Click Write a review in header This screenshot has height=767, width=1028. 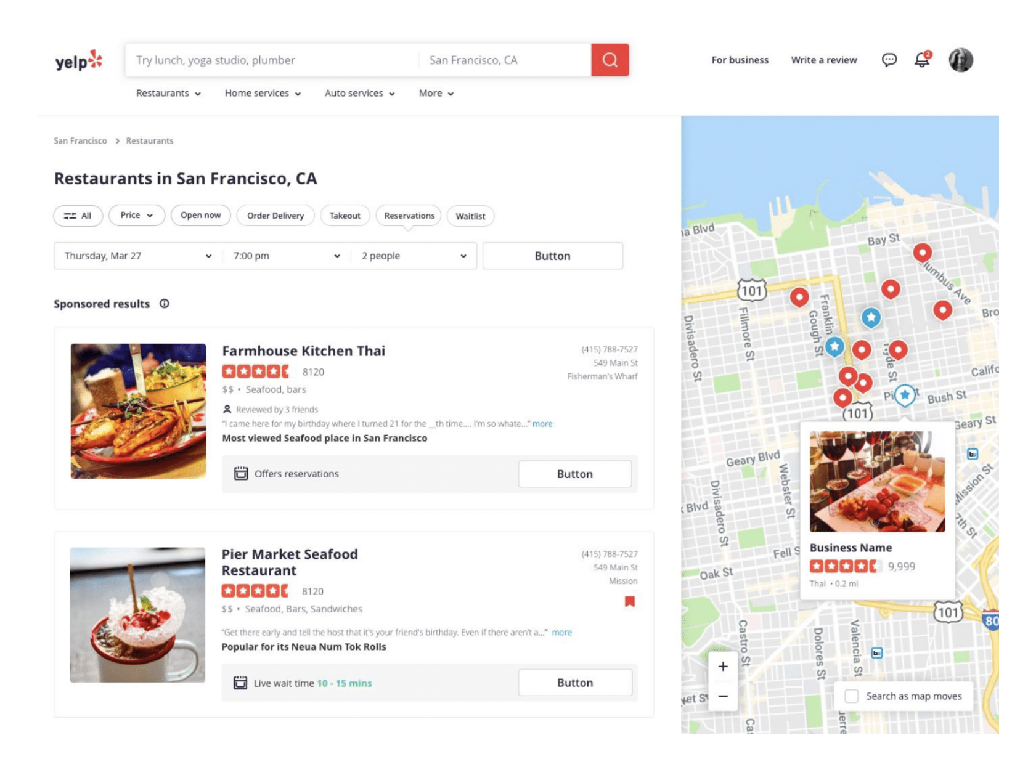(824, 60)
